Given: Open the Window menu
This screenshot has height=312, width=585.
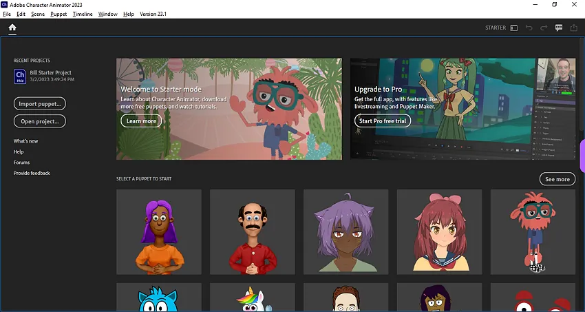Looking at the screenshot, I should 108,14.
